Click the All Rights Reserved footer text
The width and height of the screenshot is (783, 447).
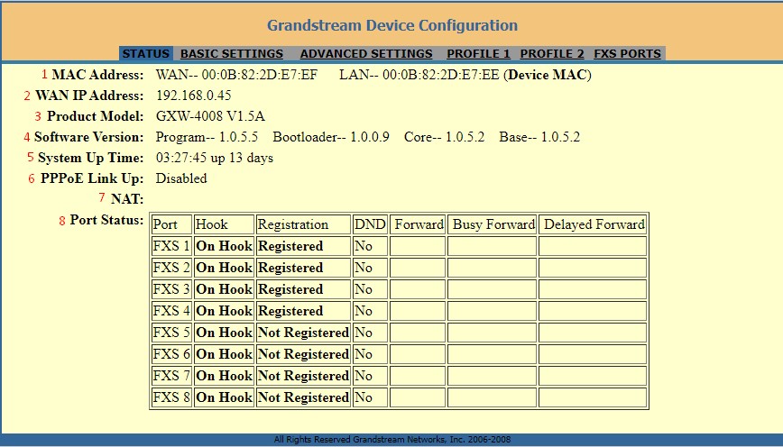coord(392,440)
